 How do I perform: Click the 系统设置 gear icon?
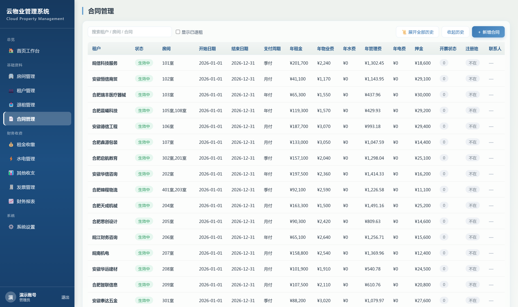coord(11,227)
